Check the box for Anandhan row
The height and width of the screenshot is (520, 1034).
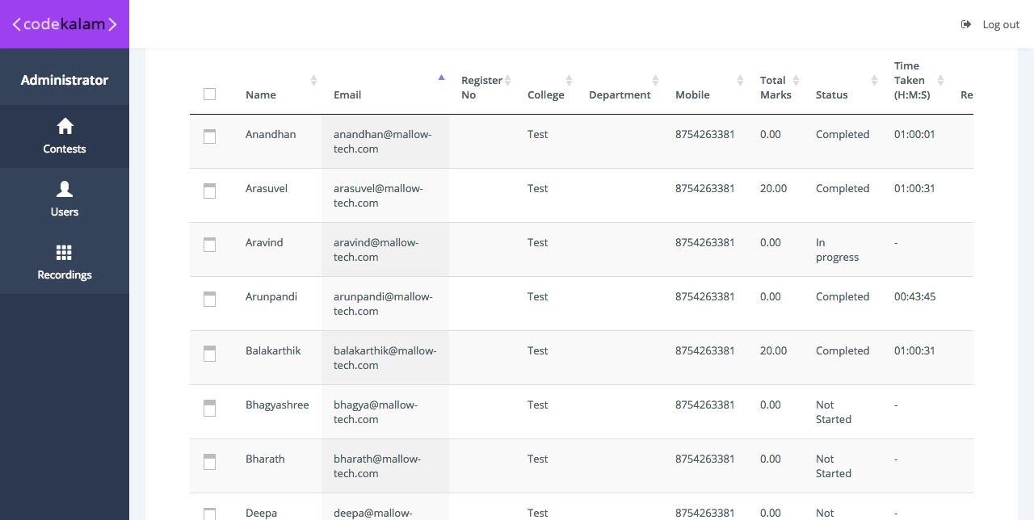pos(210,136)
